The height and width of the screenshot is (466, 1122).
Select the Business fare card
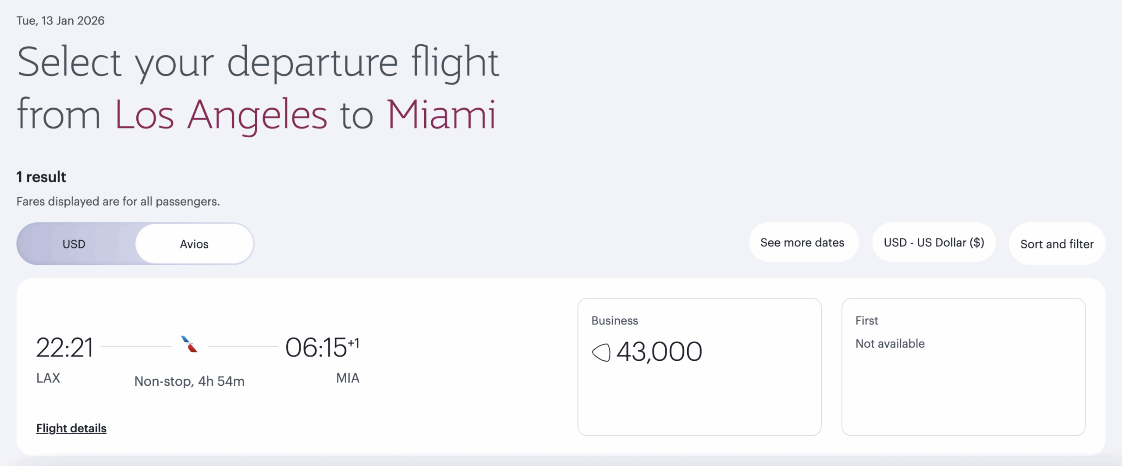(x=699, y=366)
